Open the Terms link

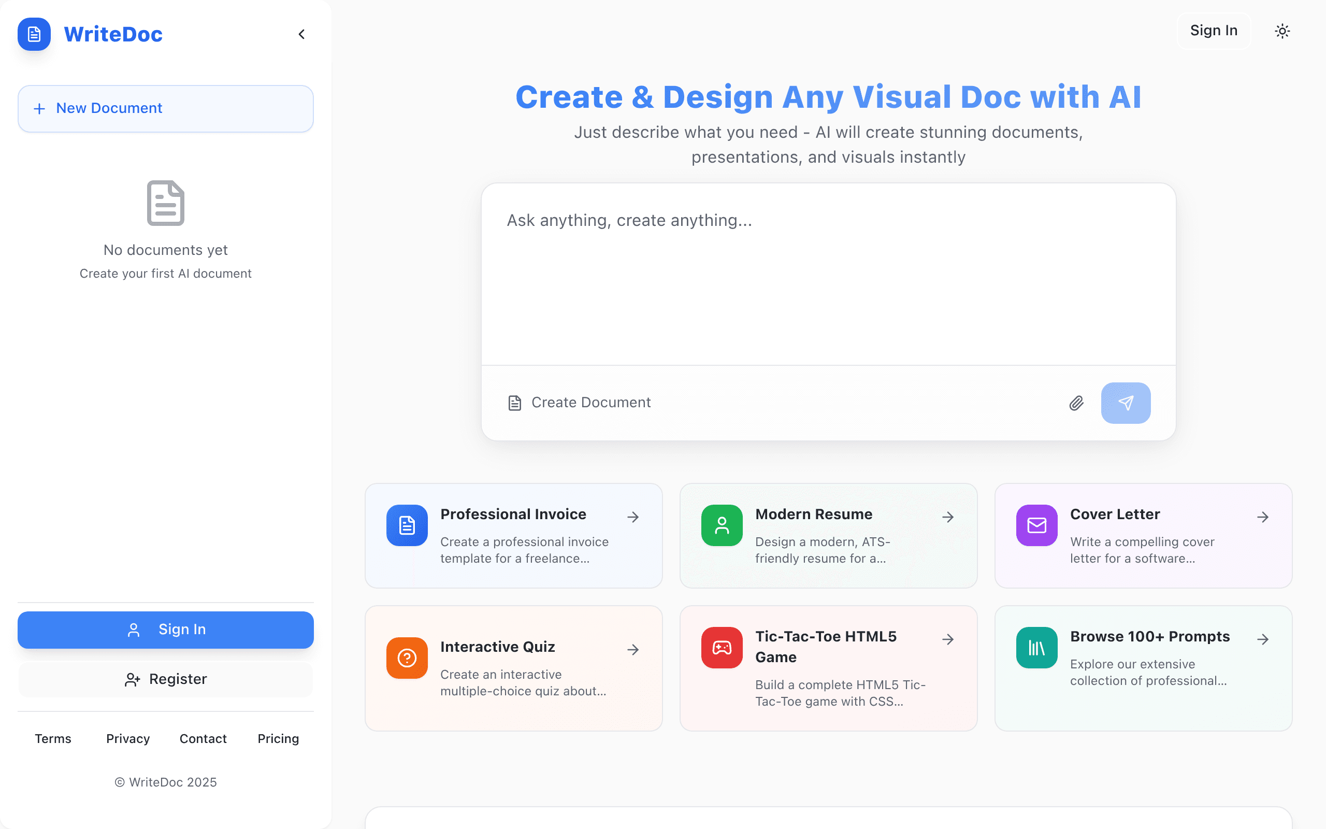(x=53, y=738)
